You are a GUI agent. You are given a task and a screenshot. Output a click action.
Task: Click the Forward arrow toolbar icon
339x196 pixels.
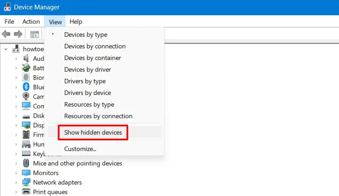pos(18,34)
